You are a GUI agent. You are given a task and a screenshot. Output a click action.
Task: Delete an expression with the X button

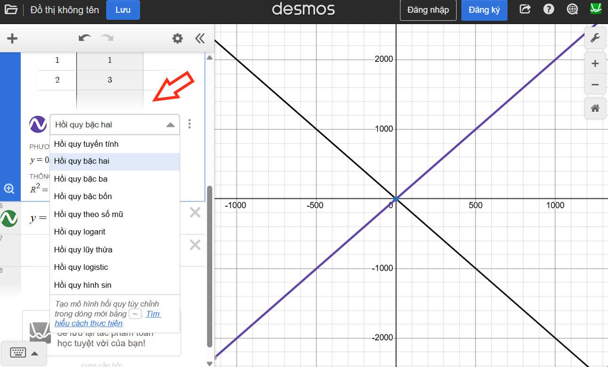pos(194,213)
